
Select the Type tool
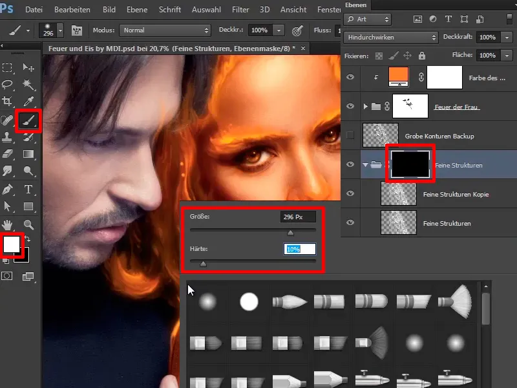(x=28, y=189)
